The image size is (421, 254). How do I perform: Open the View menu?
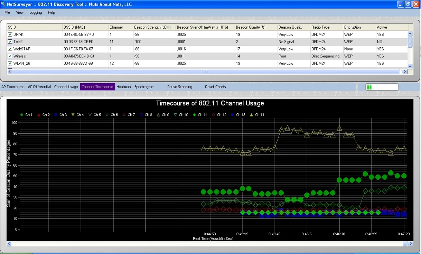point(20,13)
